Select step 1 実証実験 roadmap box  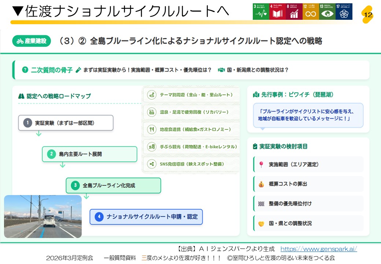[x=66, y=123]
